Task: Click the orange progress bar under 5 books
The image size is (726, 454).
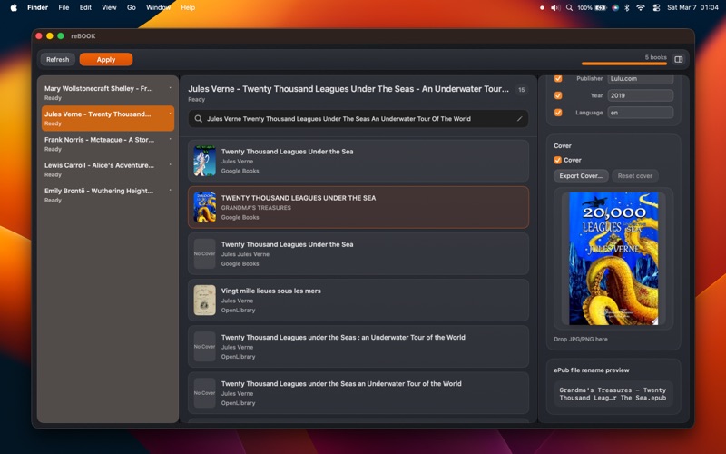Action: point(623,64)
